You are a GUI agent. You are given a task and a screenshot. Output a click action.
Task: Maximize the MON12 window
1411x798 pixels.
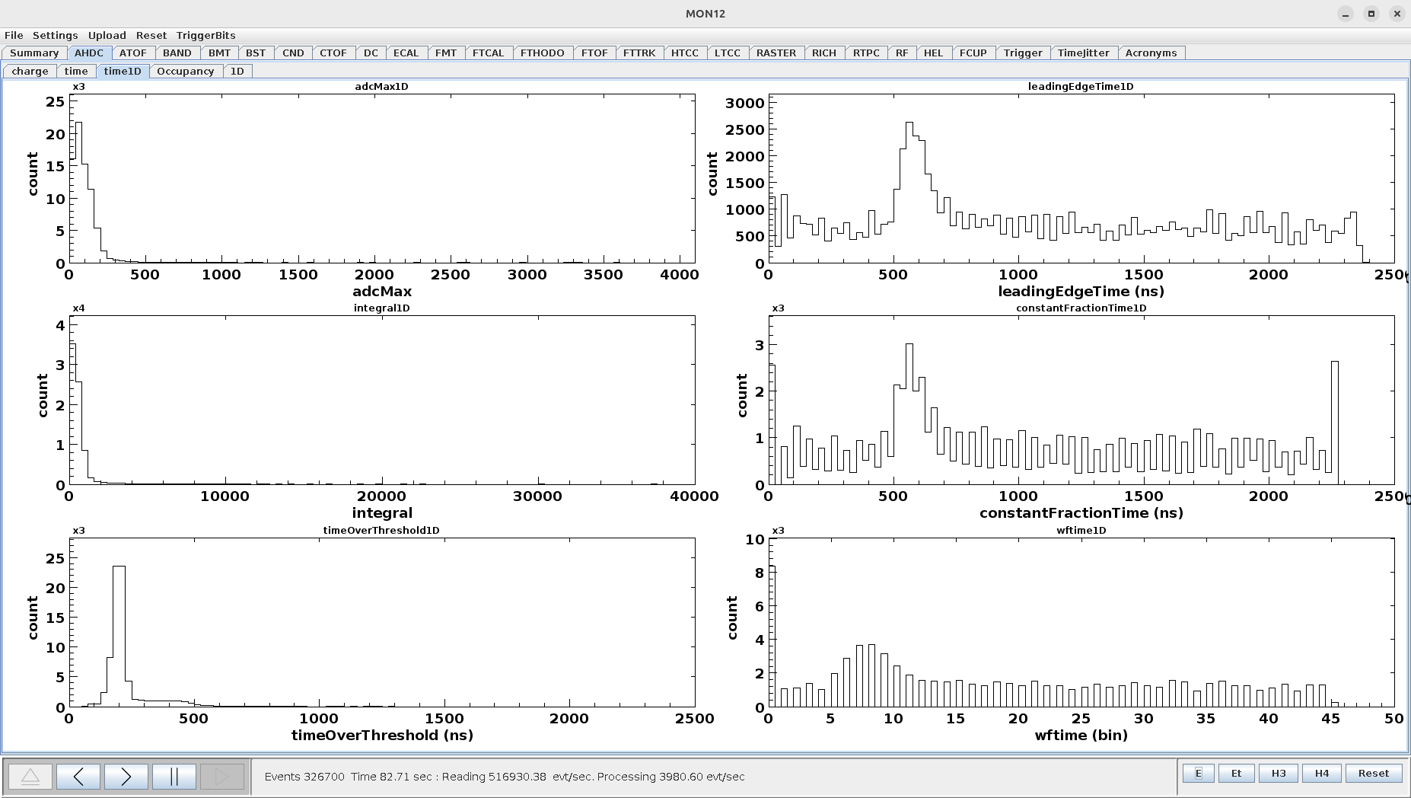pyautogui.click(x=1371, y=14)
